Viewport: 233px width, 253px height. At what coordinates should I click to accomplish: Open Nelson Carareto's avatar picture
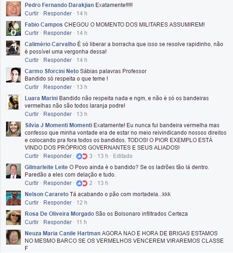coord(13,198)
